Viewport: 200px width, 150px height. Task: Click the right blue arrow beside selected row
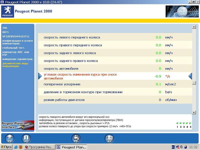pyautogui.click(x=190, y=76)
